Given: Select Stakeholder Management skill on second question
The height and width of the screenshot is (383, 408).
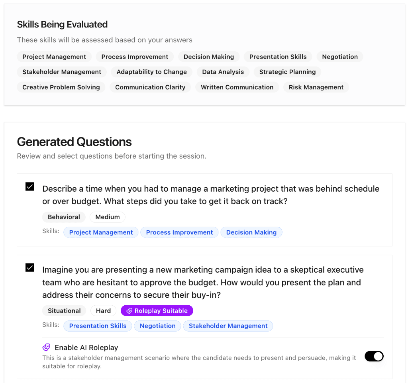Looking at the screenshot, I should click(x=228, y=326).
